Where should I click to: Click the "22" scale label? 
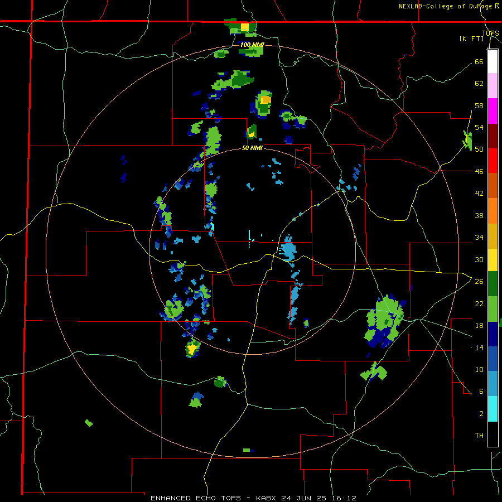(x=479, y=303)
